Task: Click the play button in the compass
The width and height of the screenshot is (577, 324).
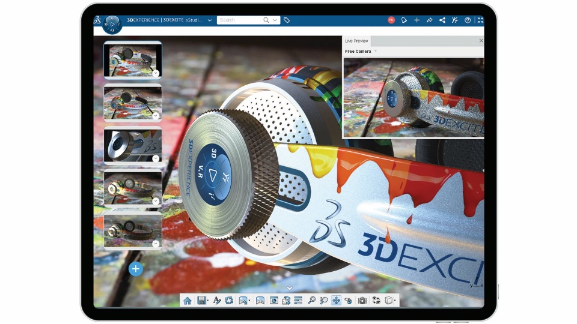Action: pyautogui.click(x=112, y=25)
